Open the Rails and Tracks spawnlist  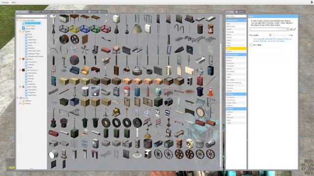[34, 51]
